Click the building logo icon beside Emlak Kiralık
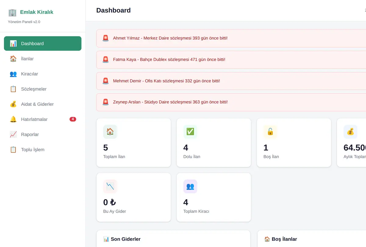Viewport: 366px width, 247px height. (x=13, y=12)
